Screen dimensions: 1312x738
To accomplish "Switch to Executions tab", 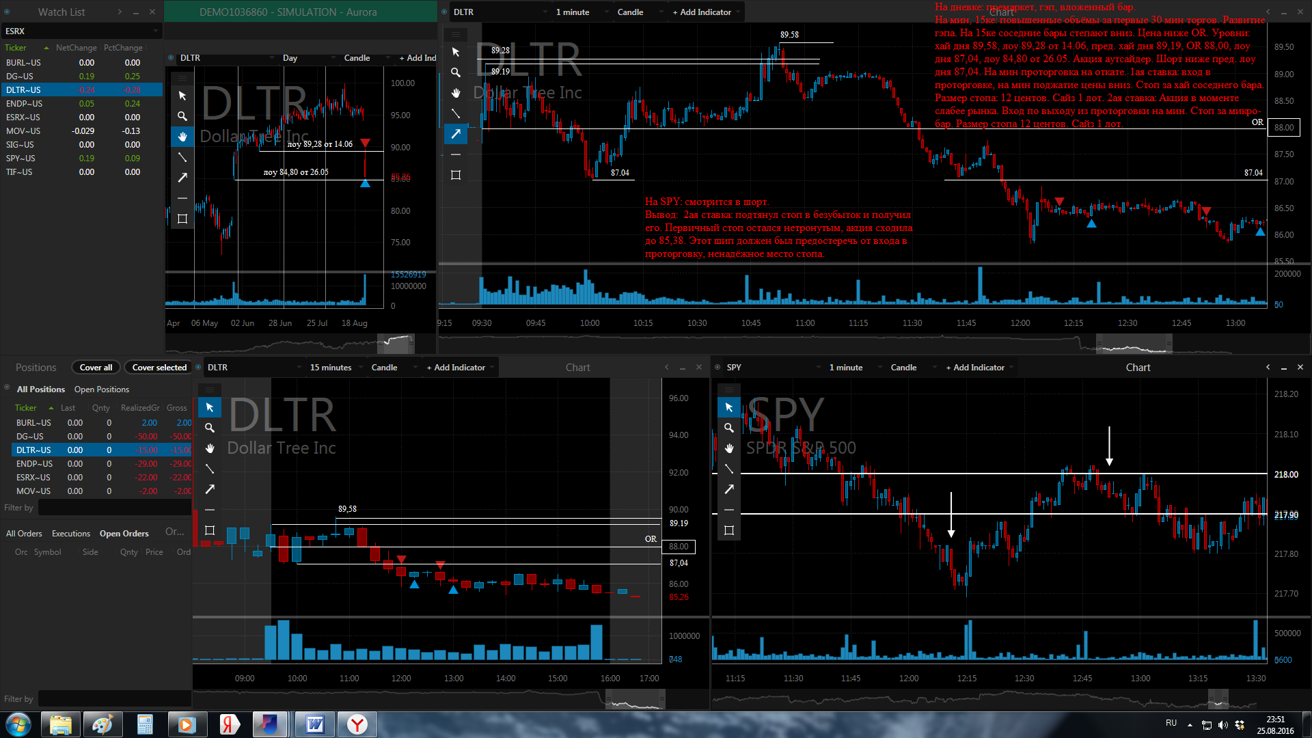I will 71,533.
